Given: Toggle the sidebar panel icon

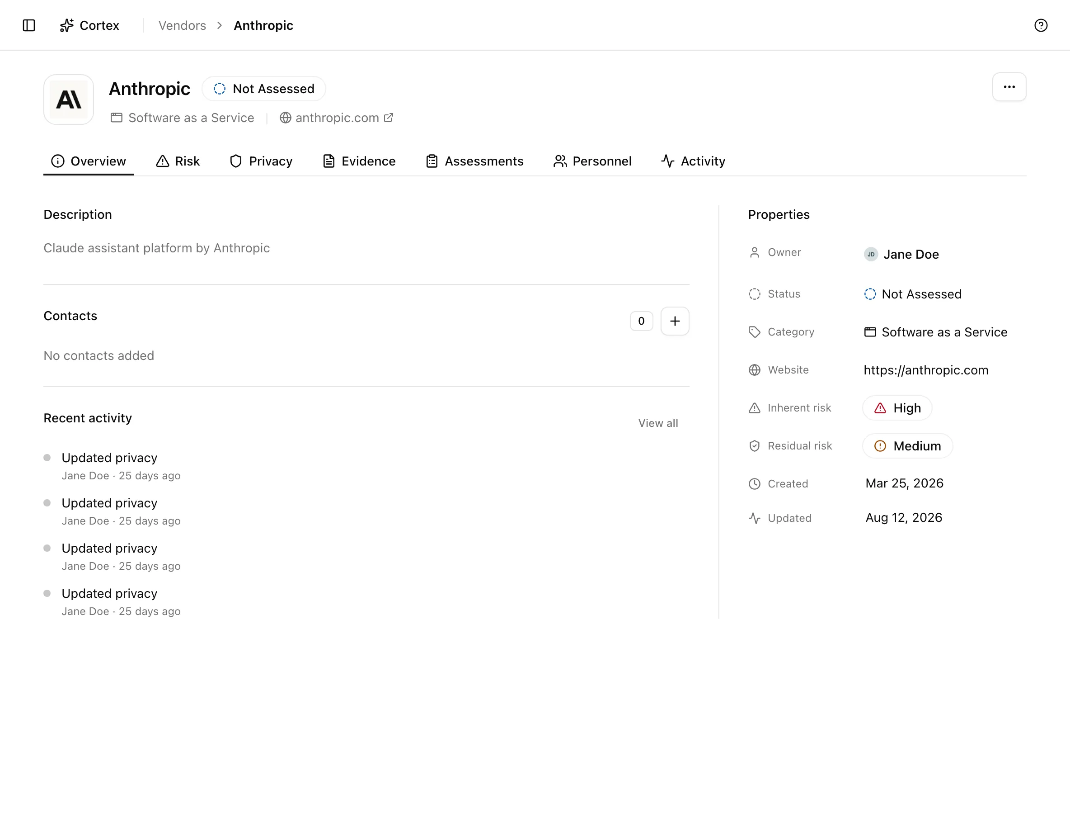Looking at the screenshot, I should tap(29, 25).
